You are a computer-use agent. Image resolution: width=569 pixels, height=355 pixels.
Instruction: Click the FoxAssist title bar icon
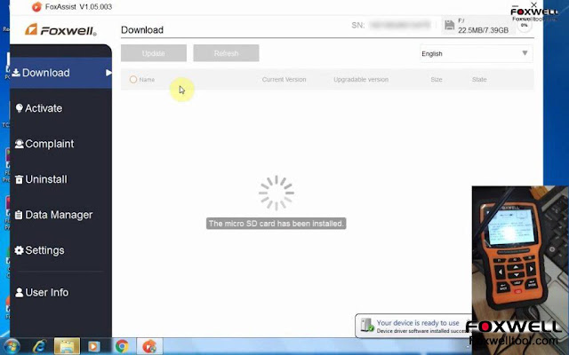pyautogui.click(x=36, y=6)
